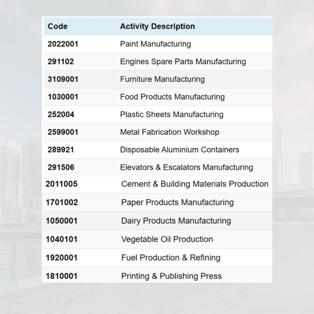
Task: Select Metal Fabrication Workshop row
Action: [170, 132]
